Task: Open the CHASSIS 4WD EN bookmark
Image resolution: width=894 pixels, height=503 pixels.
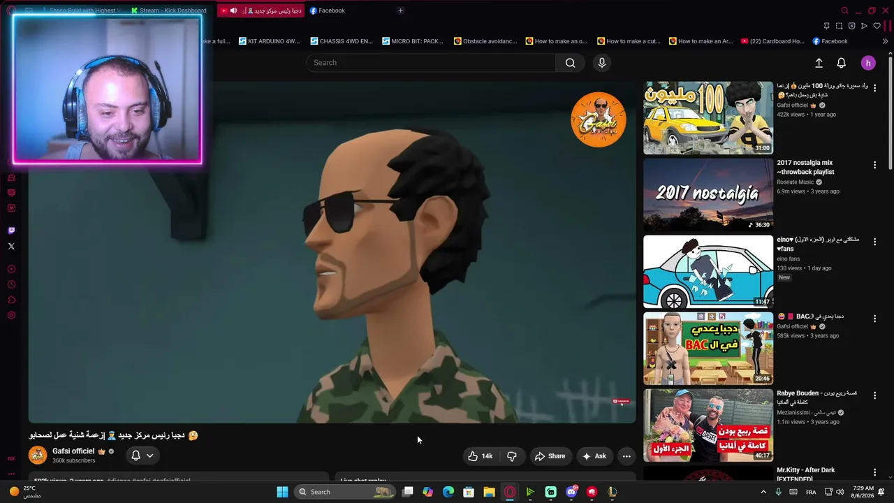Action: tap(342, 41)
